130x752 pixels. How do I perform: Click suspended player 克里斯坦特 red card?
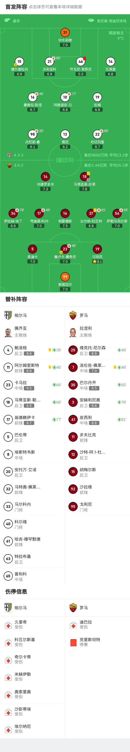73,642
